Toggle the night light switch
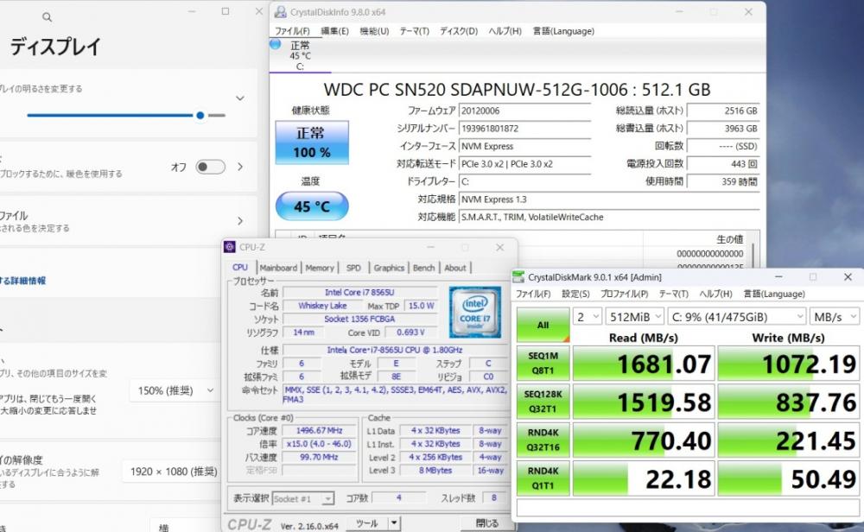 210,167
